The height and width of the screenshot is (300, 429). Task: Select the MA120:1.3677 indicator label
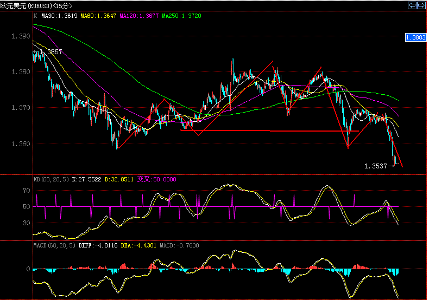139,16
